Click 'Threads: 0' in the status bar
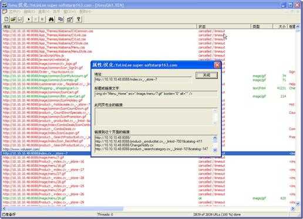 (x=105, y=214)
